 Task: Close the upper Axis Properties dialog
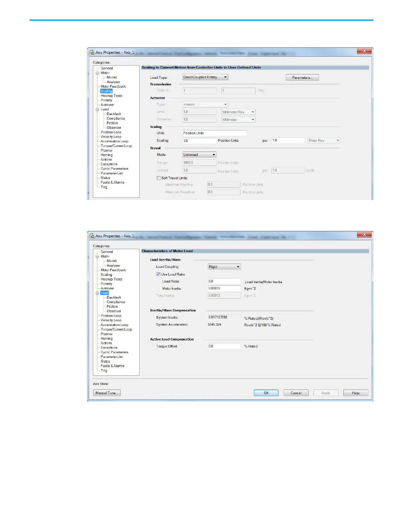364,51
